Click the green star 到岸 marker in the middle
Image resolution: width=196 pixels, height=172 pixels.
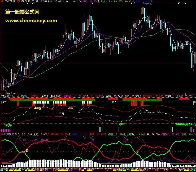point(122,124)
